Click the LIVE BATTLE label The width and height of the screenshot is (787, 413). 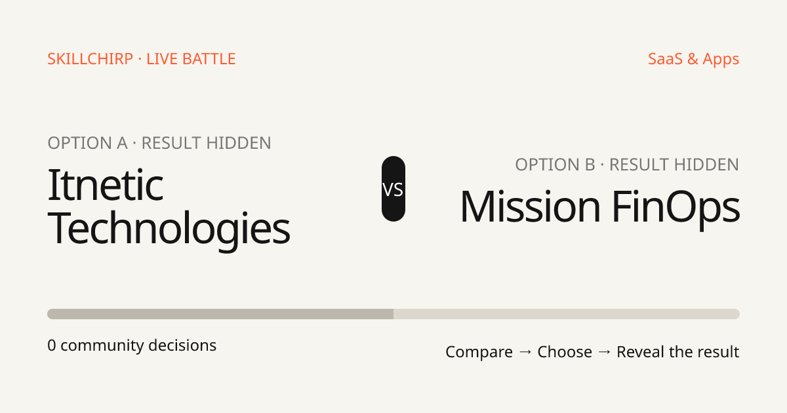click(191, 59)
